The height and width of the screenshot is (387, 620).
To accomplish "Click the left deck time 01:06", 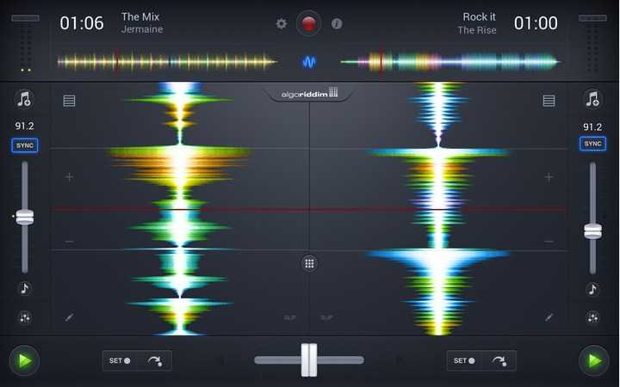I will coord(82,23).
